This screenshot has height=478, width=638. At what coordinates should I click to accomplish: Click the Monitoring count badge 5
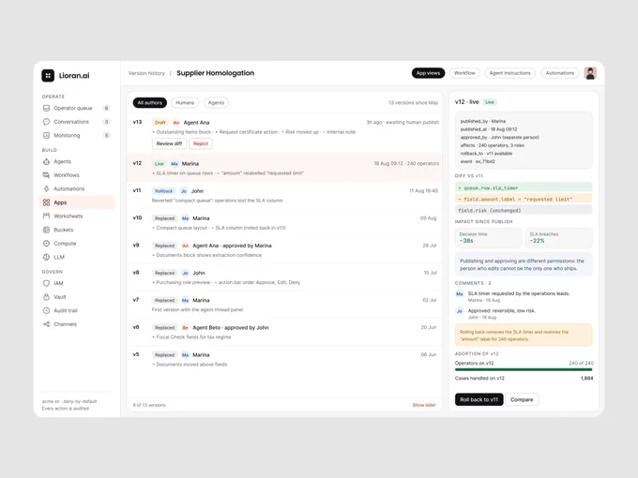pyautogui.click(x=106, y=135)
